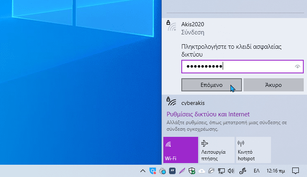Screen dimensions: 307x177
Task: Open the clock showing 12:16 πμ
Action: [275, 171]
